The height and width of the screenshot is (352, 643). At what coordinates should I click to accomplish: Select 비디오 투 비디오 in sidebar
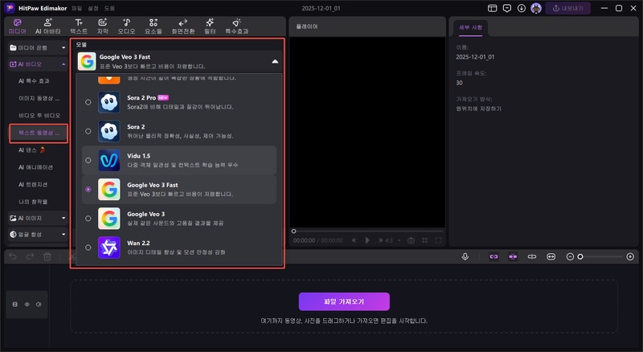click(x=39, y=116)
